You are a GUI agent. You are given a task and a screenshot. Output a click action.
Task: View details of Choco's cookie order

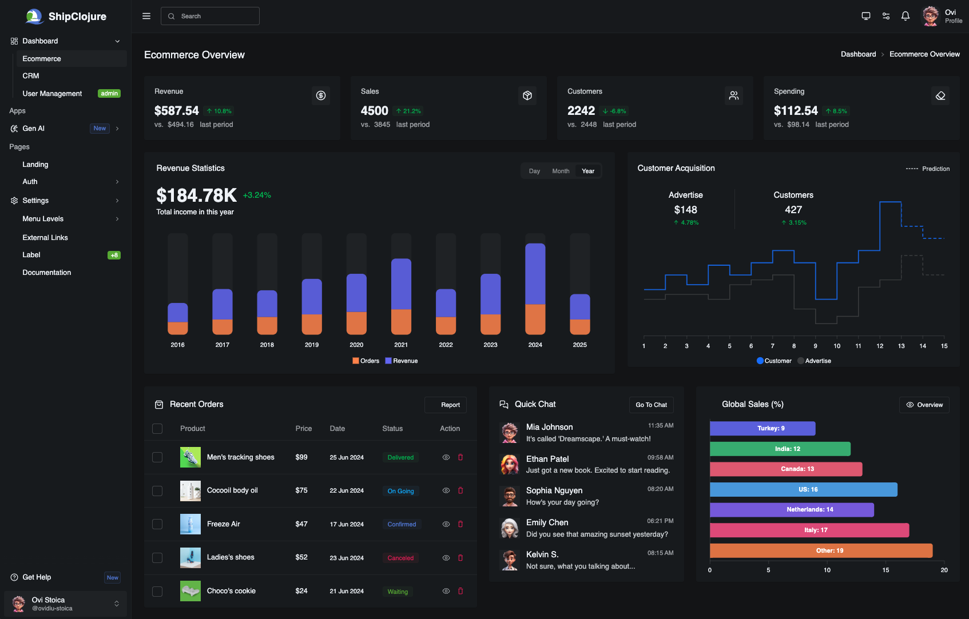click(x=446, y=591)
